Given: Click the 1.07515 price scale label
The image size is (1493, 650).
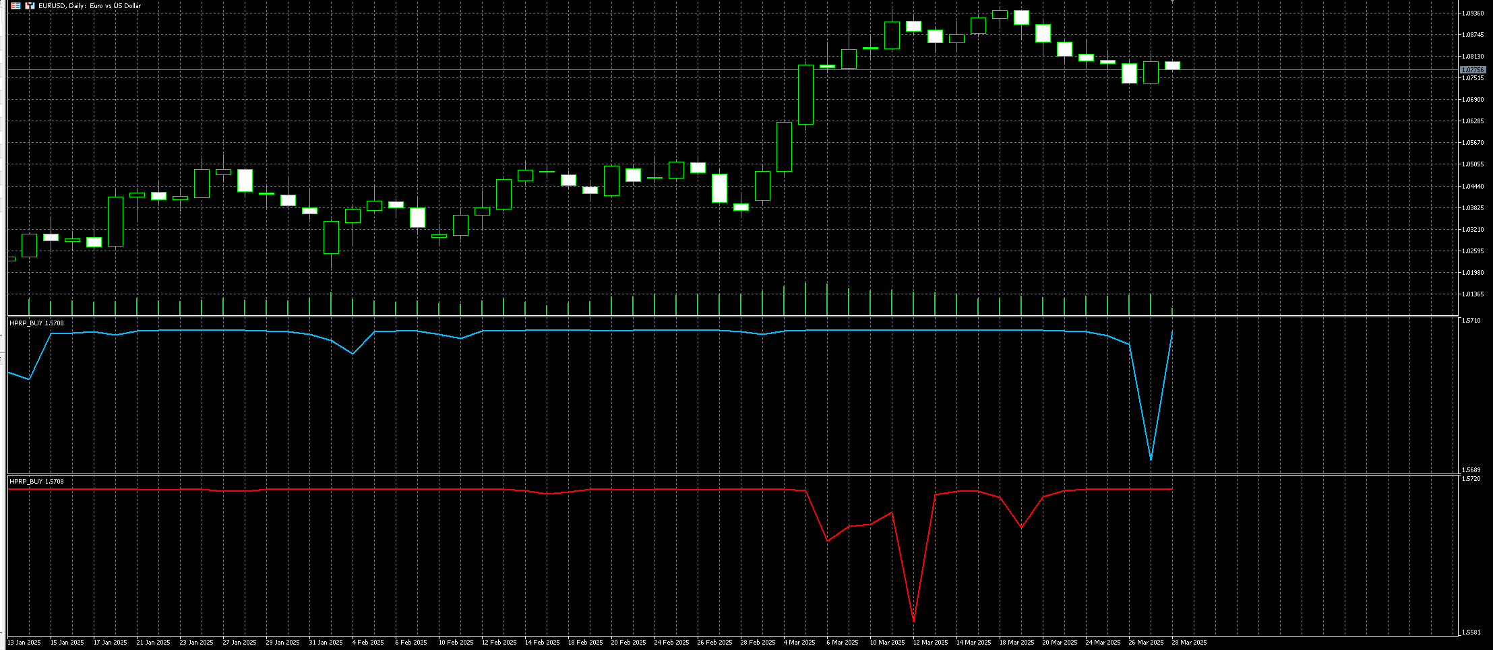Looking at the screenshot, I should pos(1473,78).
